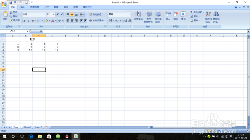Apply comma style number format

[121, 21]
